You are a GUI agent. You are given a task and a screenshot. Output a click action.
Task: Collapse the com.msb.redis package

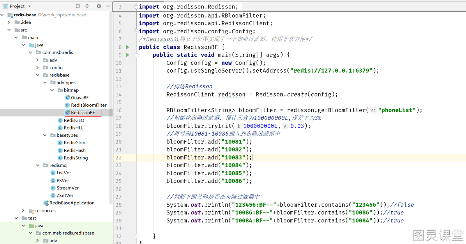[31, 52]
